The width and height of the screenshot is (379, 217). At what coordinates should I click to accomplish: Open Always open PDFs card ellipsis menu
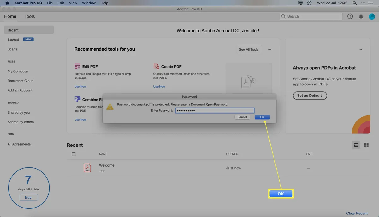pyautogui.click(x=360, y=49)
